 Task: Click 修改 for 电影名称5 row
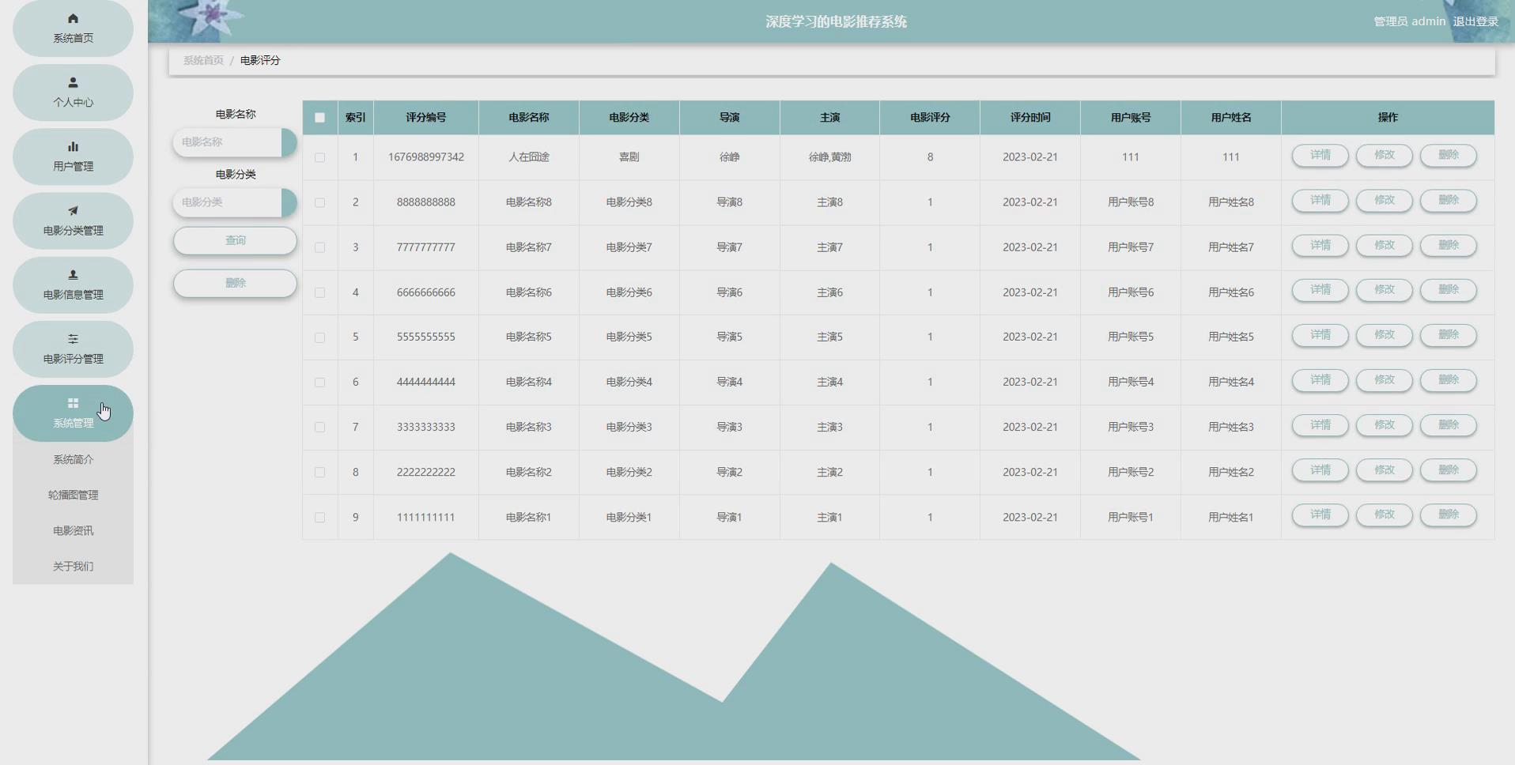click(1384, 335)
